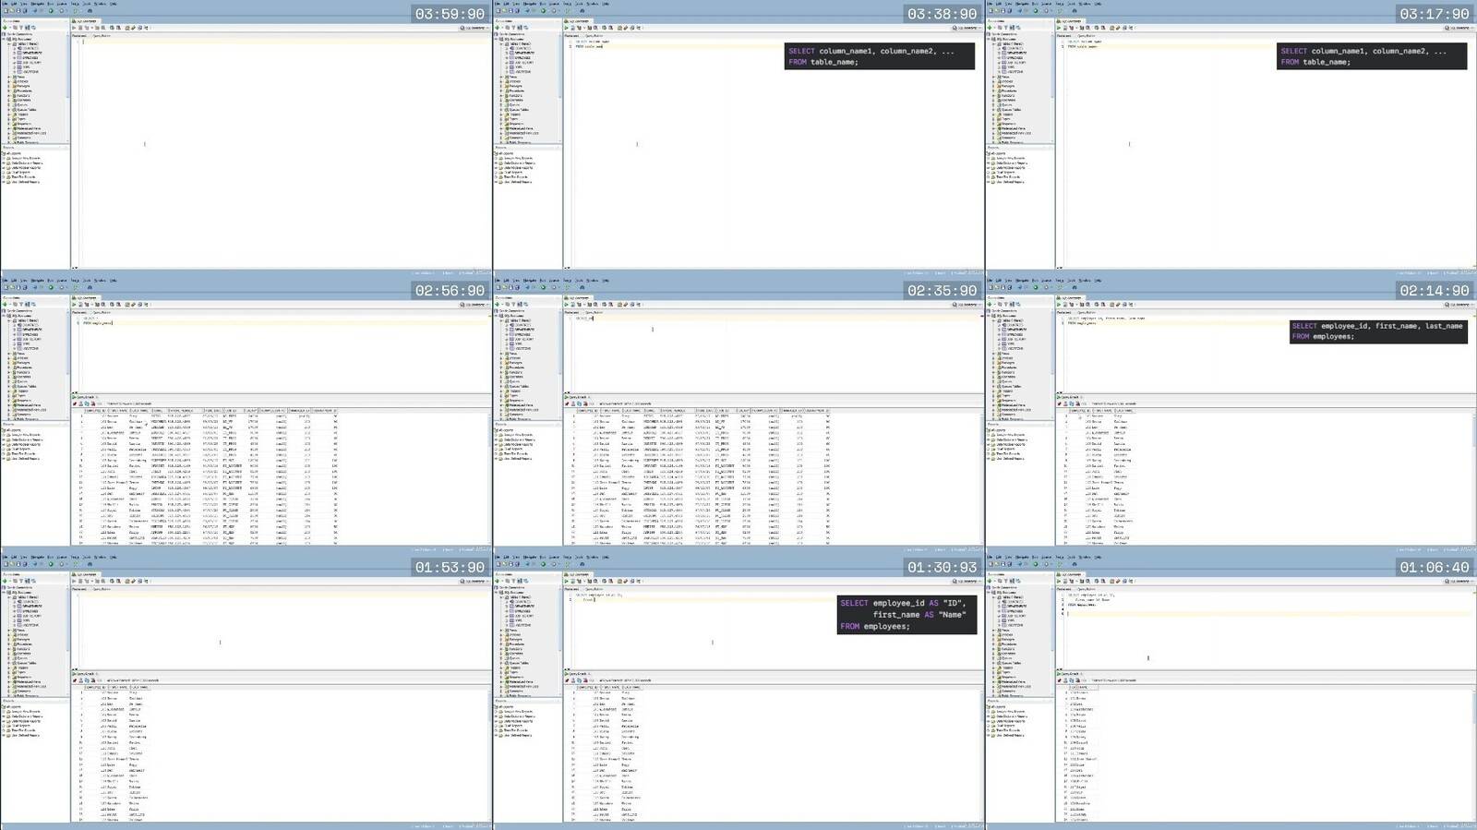Click New Connection green plus in 03:59:90 frame

pos(5,28)
